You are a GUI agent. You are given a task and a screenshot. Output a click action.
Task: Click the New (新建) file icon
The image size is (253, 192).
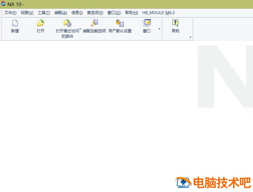15,23
